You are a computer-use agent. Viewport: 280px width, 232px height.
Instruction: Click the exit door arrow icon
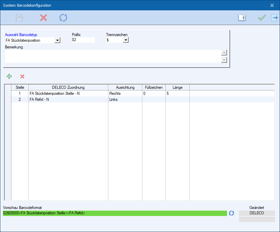click(x=274, y=18)
